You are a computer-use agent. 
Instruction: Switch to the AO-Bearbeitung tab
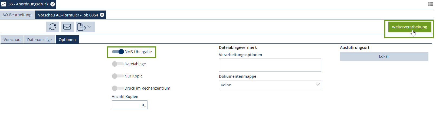click(17, 15)
